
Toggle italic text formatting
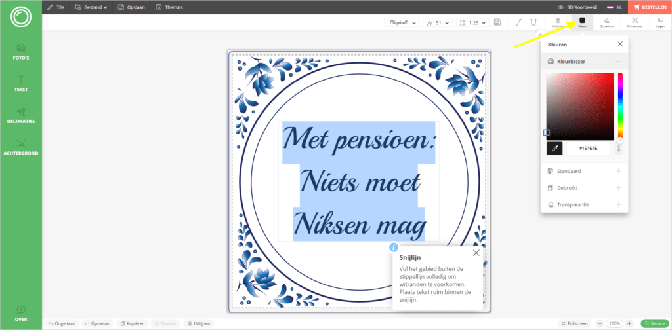(x=518, y=22)
